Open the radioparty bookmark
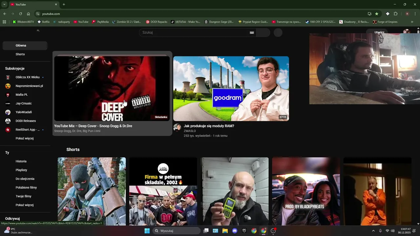420x236 pixels. pos(61,22)
